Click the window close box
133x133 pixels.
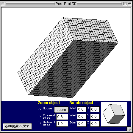tap(3, 4)
